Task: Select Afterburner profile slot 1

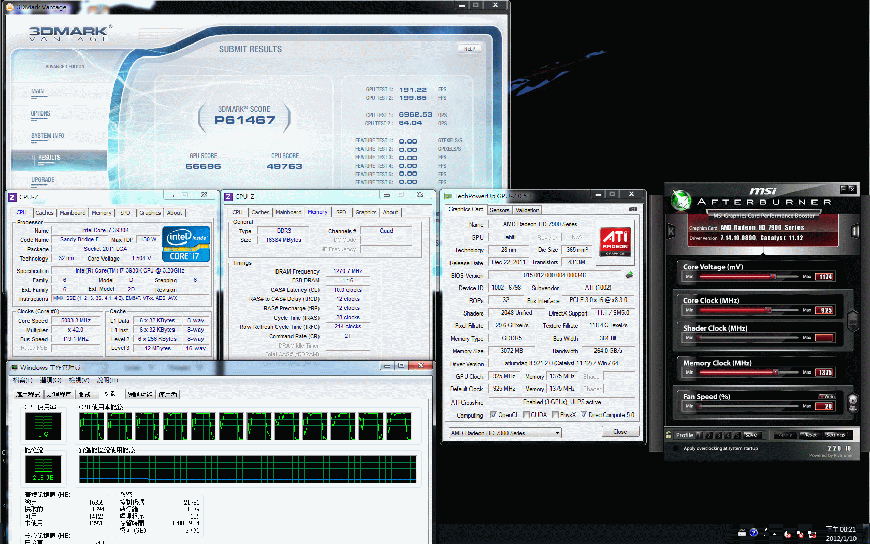Action: pos(699,435)
